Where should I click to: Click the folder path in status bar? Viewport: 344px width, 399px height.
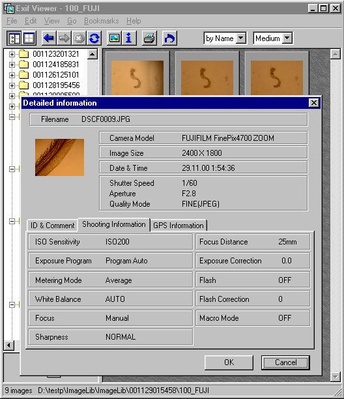(123, 391)
